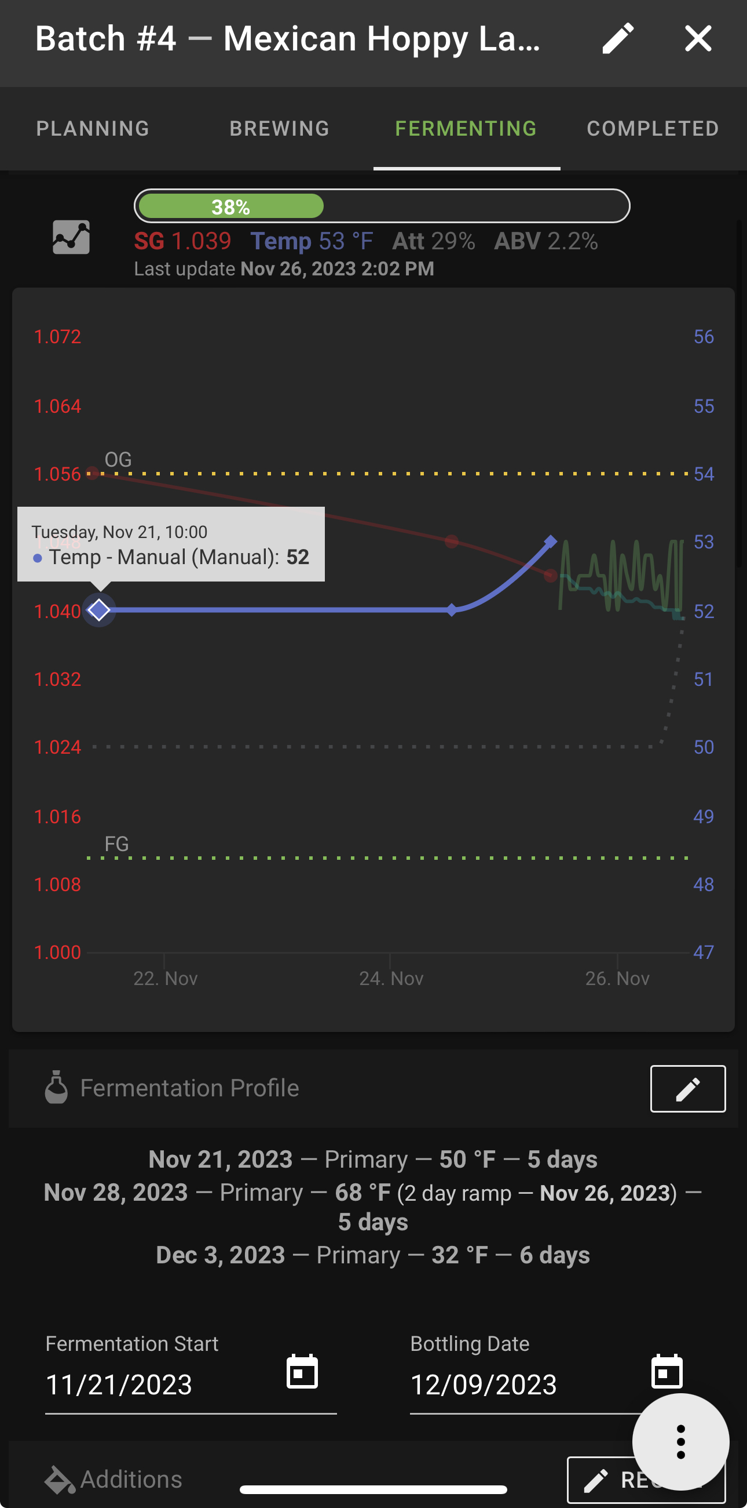747x1508 pixels.
Task: Select the Fermenting tab
Action: coord(466,129)
